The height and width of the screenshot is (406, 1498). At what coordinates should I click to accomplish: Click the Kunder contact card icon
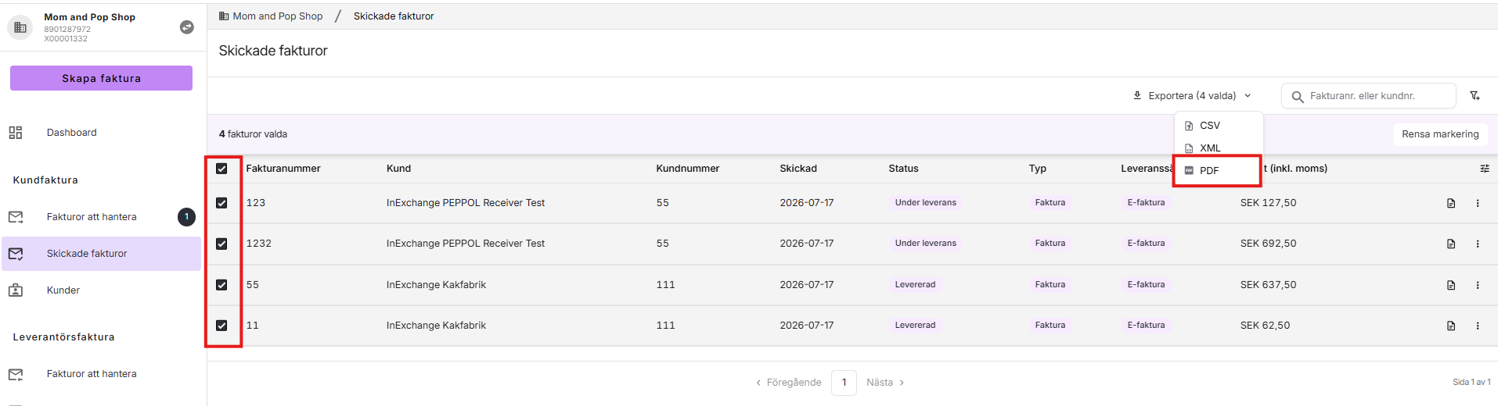pos(16,290)
